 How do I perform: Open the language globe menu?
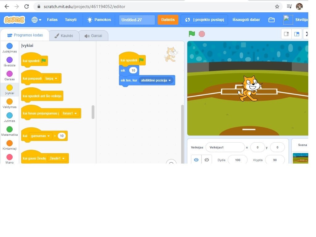click(36, 20)
